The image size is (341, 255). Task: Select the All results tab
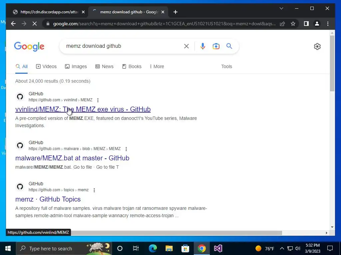pyautogui.click(x=22, y=66)
